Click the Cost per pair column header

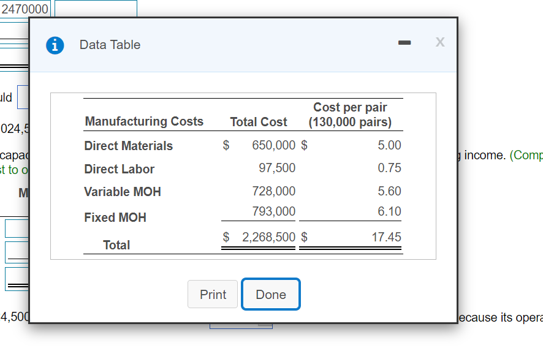350,115
